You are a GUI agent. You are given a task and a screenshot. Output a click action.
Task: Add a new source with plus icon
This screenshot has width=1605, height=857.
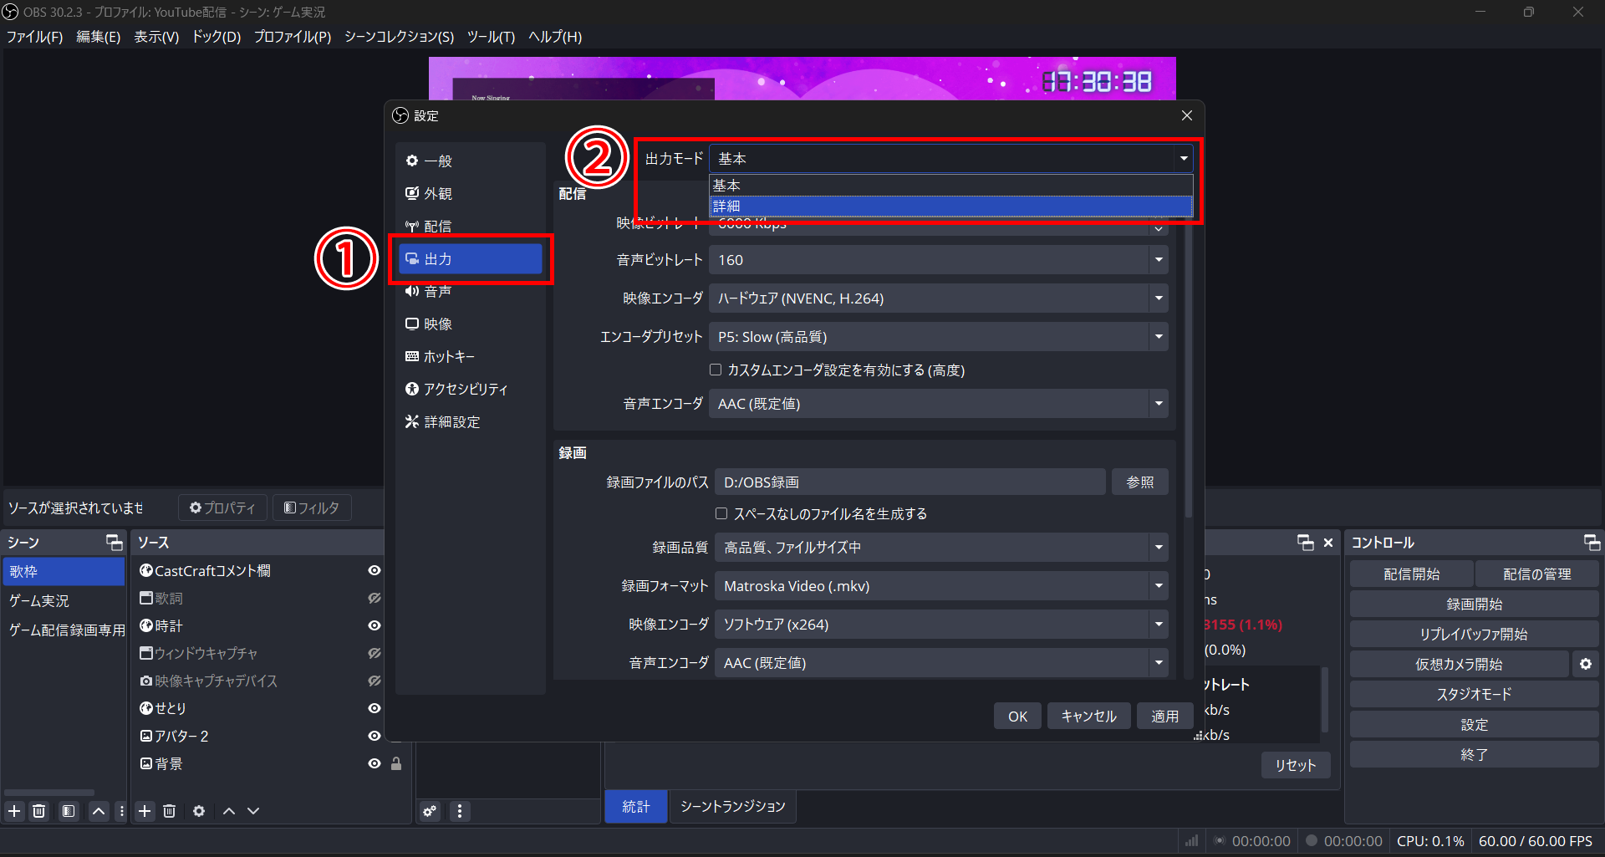[x=145, y=811]
